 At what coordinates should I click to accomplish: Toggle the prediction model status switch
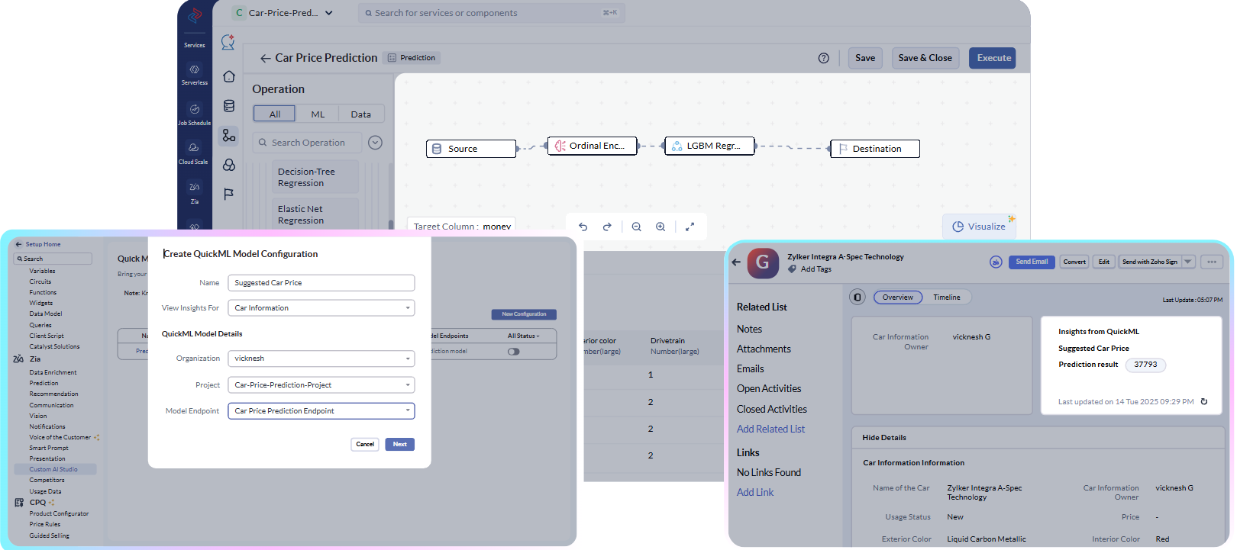[513, 352]
